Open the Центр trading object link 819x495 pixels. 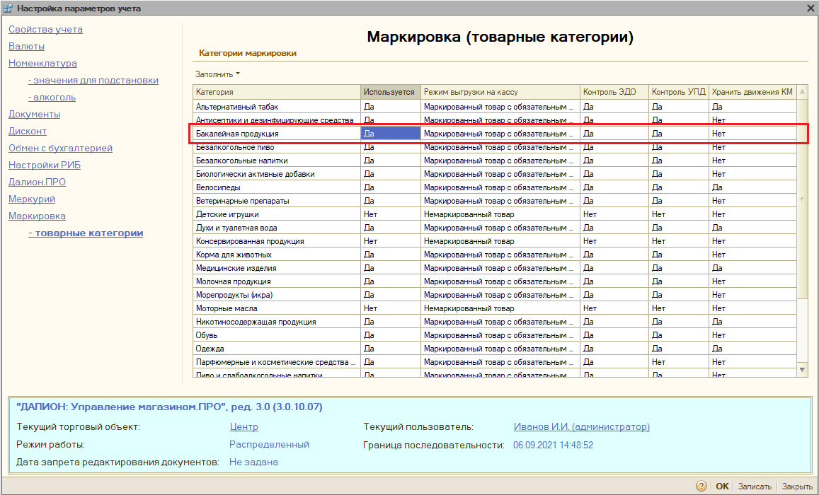[x=244, y=427]
